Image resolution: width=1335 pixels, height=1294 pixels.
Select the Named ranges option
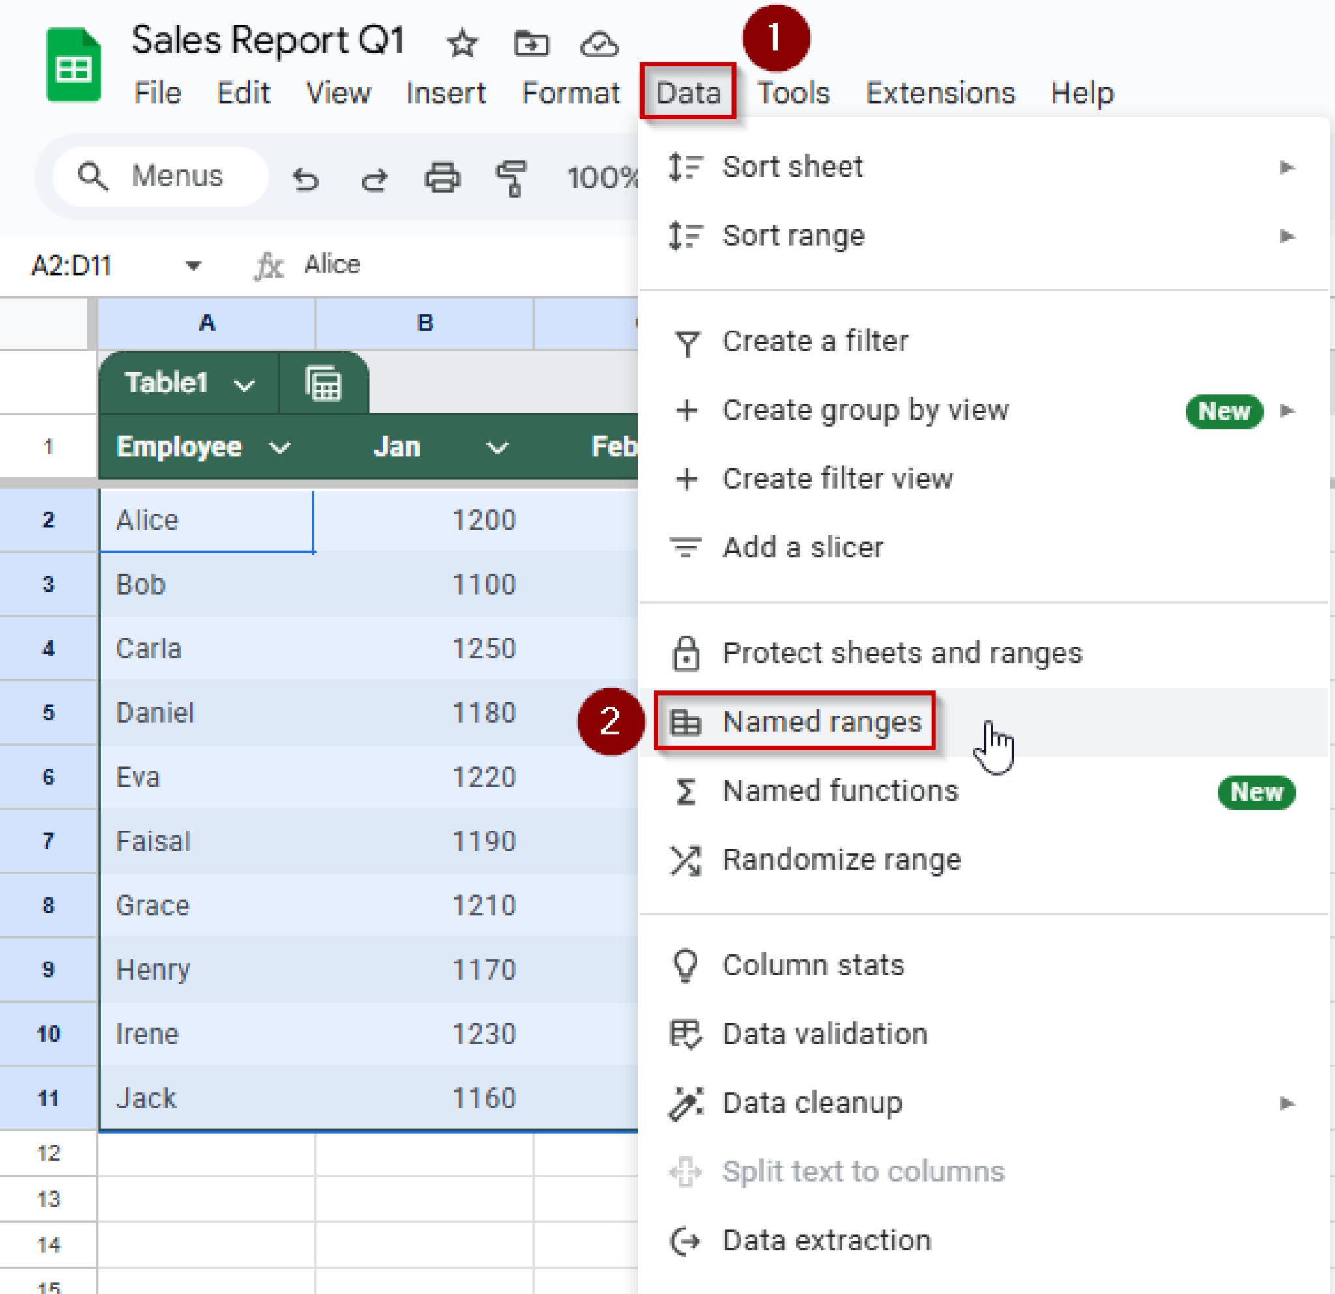click(822, 722)
